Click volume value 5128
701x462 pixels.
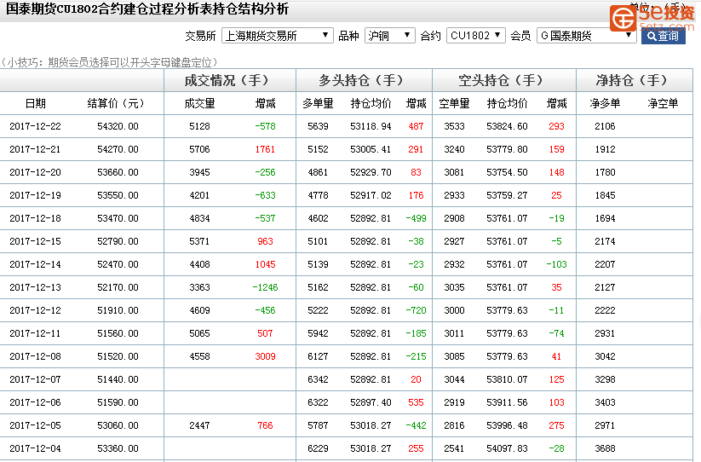pyautogui.click(x=199, y=126)
